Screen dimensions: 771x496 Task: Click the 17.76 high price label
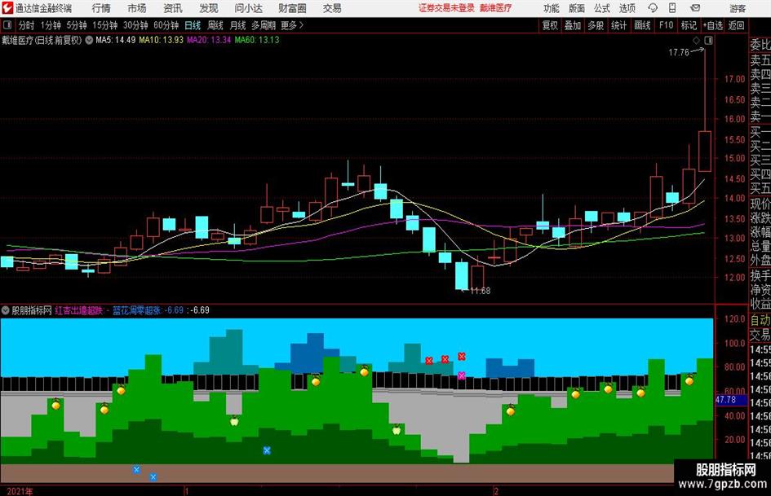tap(679, 52)
